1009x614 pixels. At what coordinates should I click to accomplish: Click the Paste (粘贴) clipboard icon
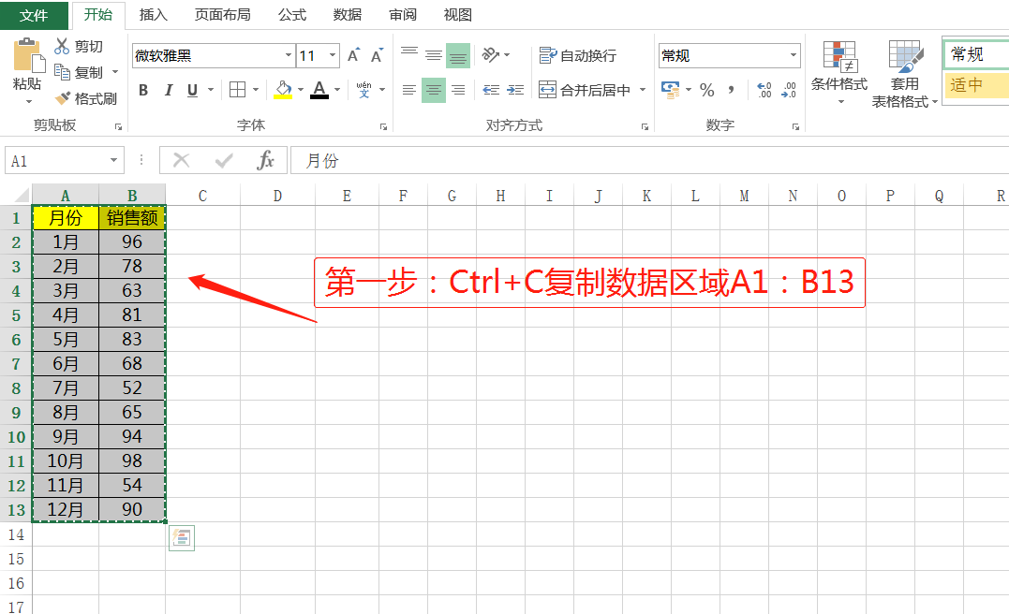pyautogui.click(x=28, y=55)
